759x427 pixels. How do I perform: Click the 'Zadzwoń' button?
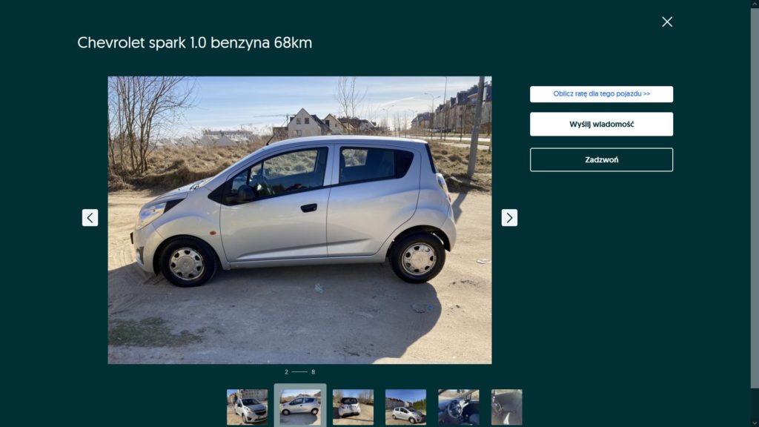pos(601,160)
